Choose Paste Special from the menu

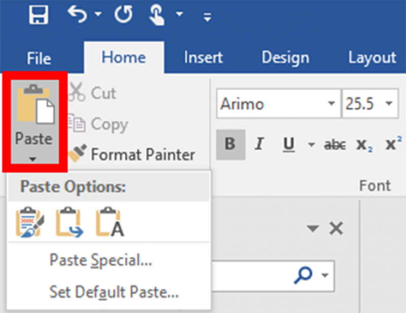100,261
